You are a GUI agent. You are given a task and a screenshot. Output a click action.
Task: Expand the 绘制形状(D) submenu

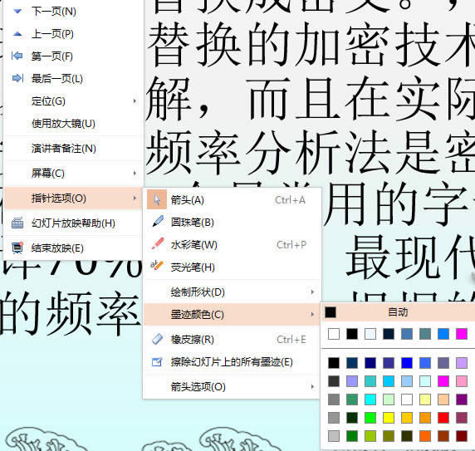pos(232,292)
